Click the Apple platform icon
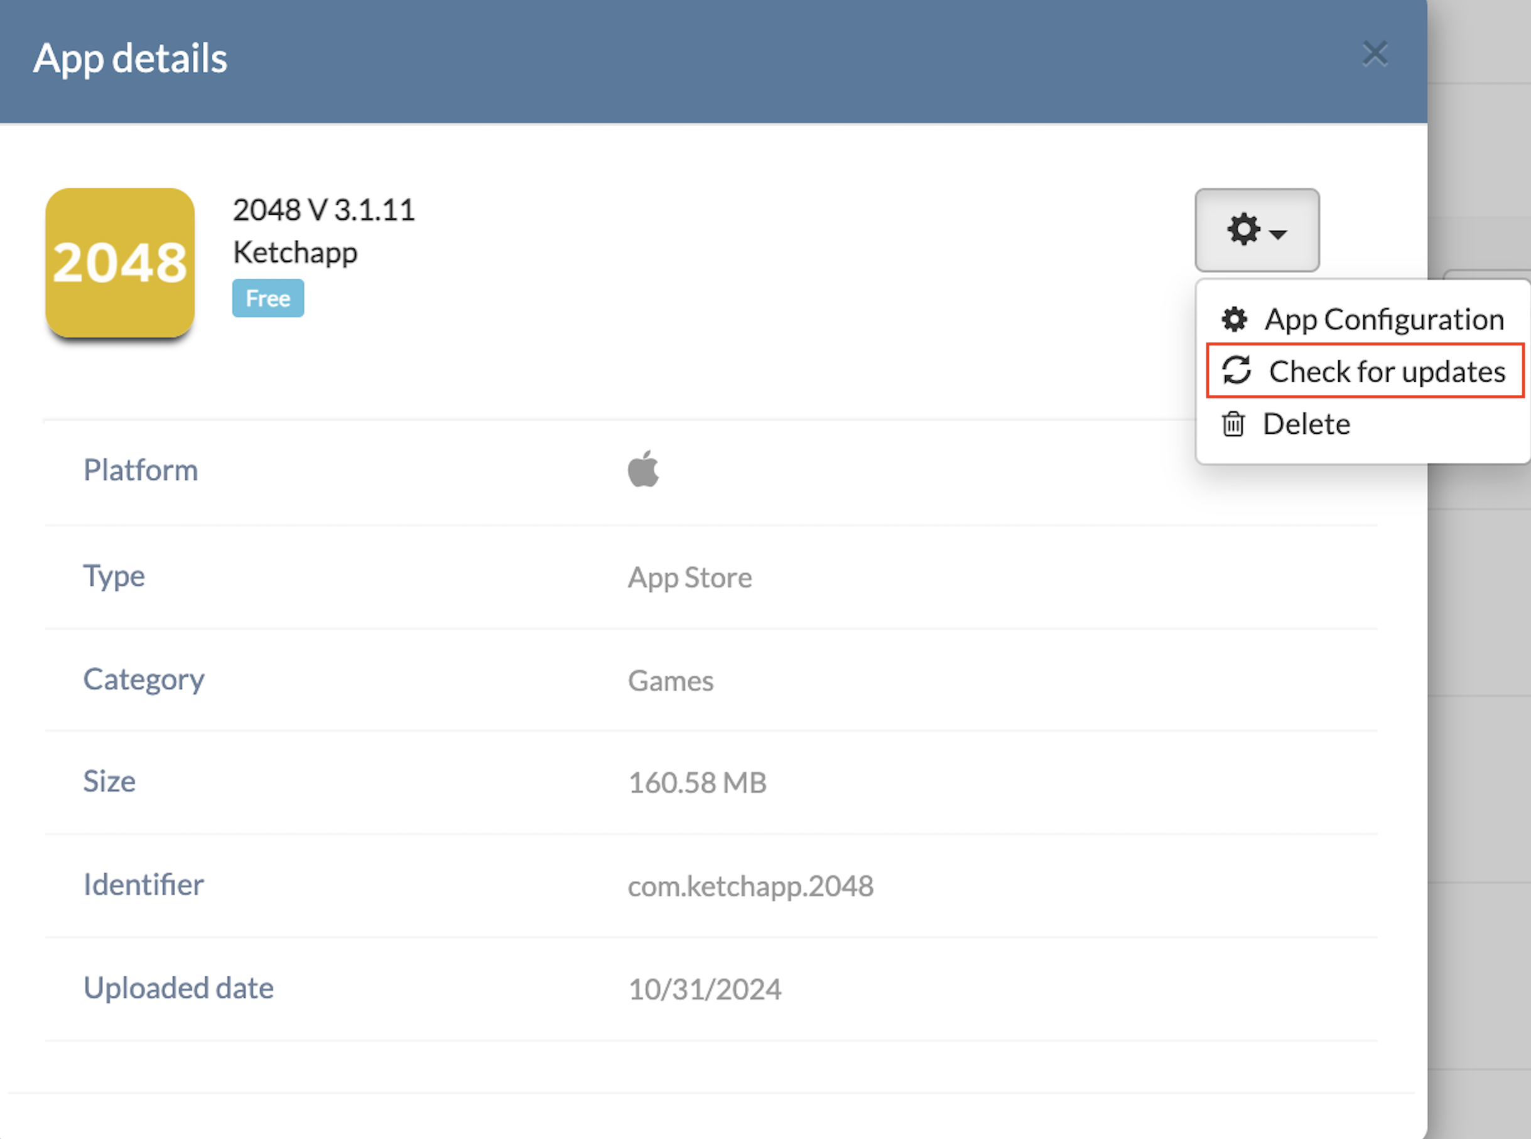 click(644, 469)
